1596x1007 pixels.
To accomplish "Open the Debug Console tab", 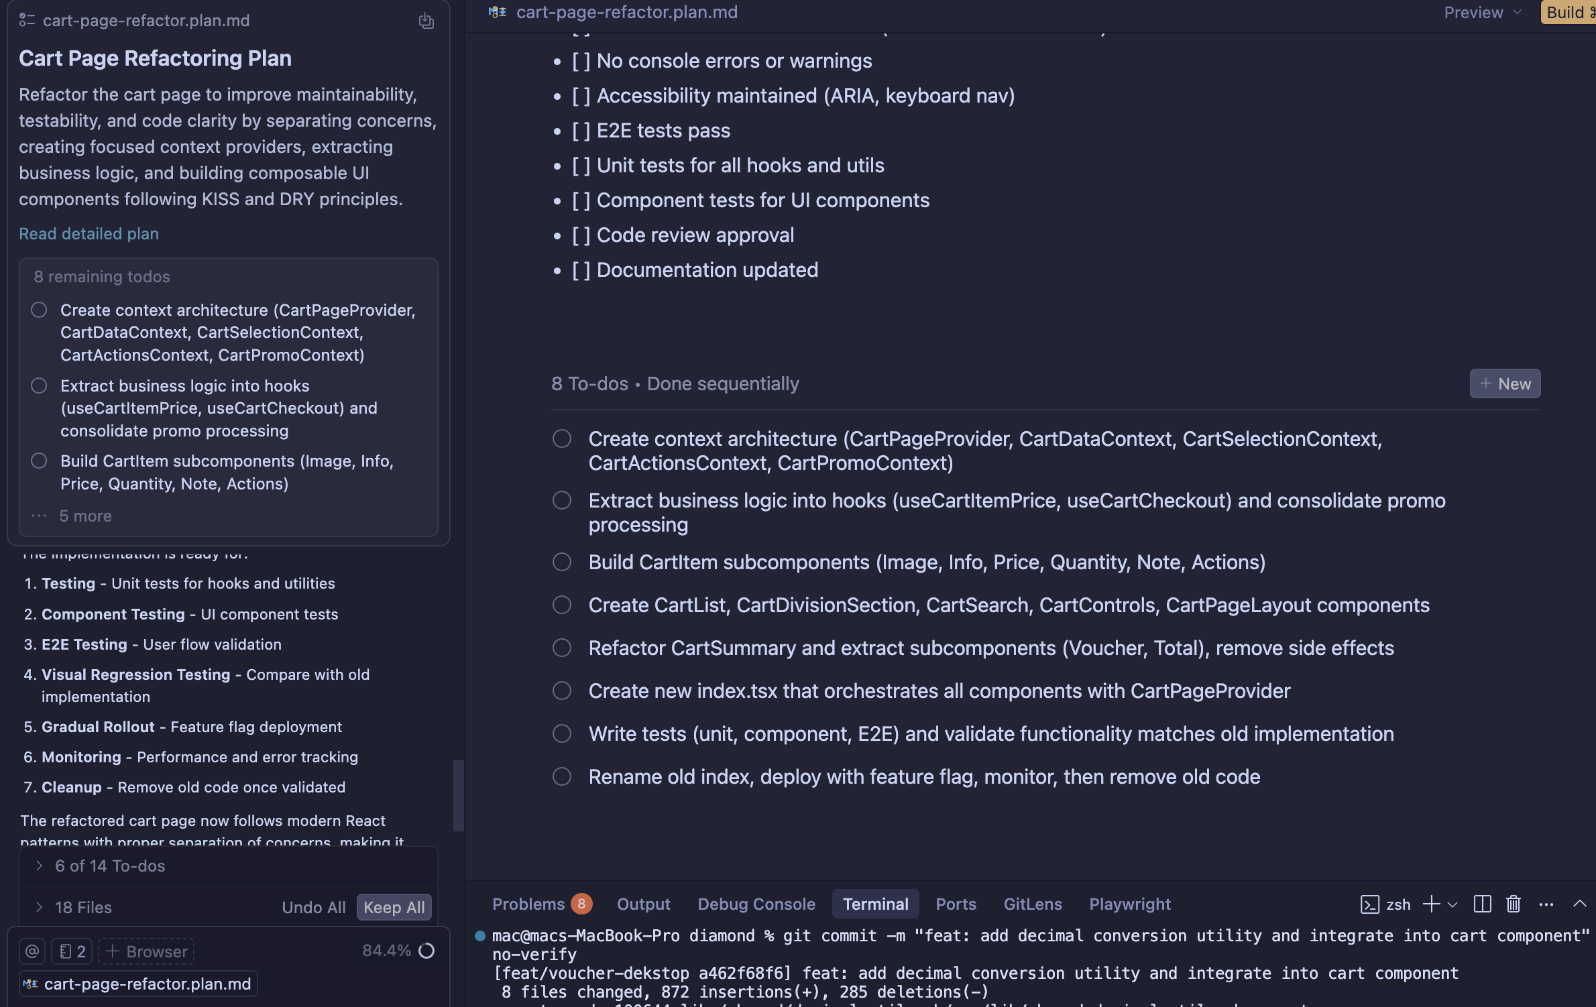I will [756, 904].
